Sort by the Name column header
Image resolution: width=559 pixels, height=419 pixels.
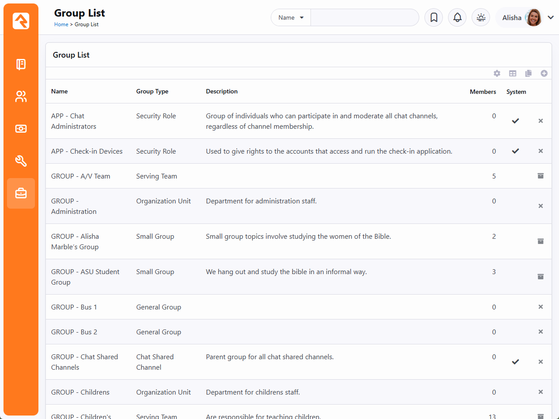coord(59,91)
